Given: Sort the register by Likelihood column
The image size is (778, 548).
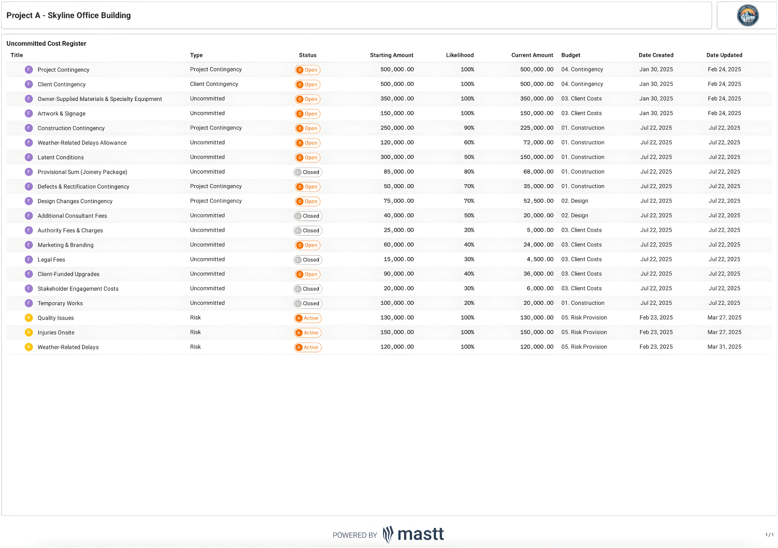Looking at the screenshot, I should tap(460, 55).
